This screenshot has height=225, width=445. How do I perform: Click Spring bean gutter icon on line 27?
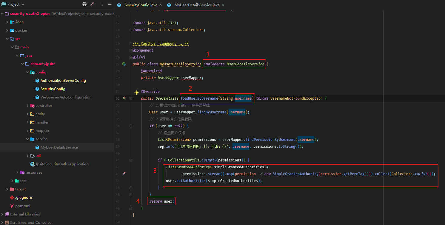click(x=124, y=64)
